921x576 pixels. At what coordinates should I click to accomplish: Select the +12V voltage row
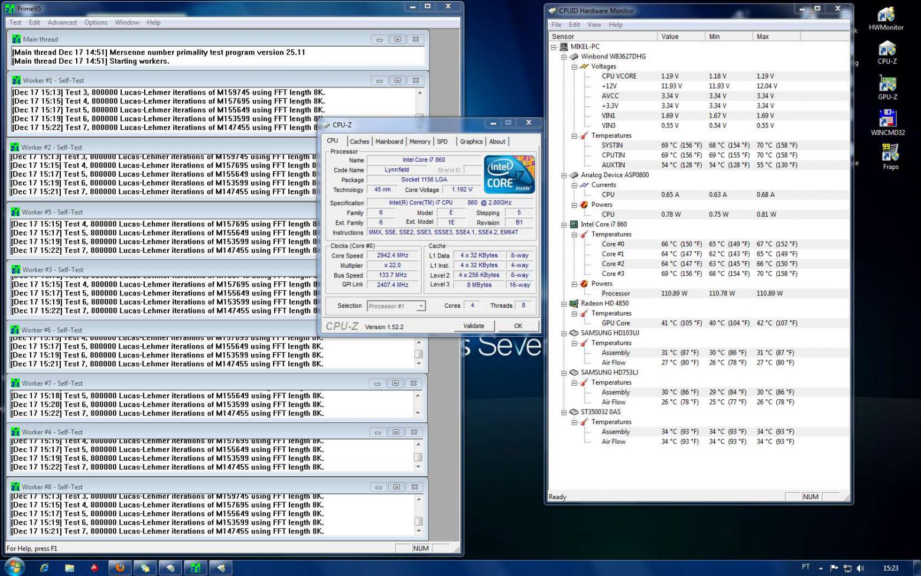pos(698,86)
